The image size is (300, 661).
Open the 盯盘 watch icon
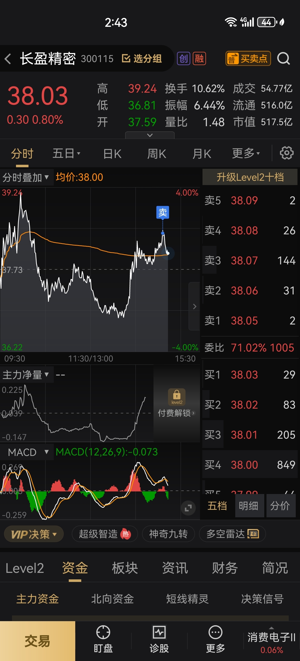[x=103, y=639]
